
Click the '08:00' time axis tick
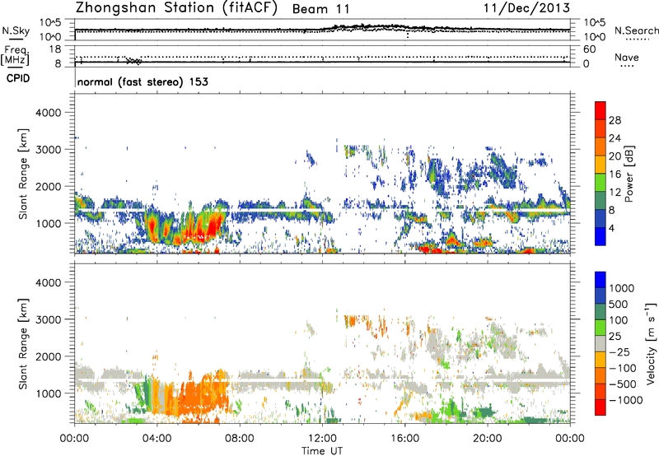(x=240, y=439)
